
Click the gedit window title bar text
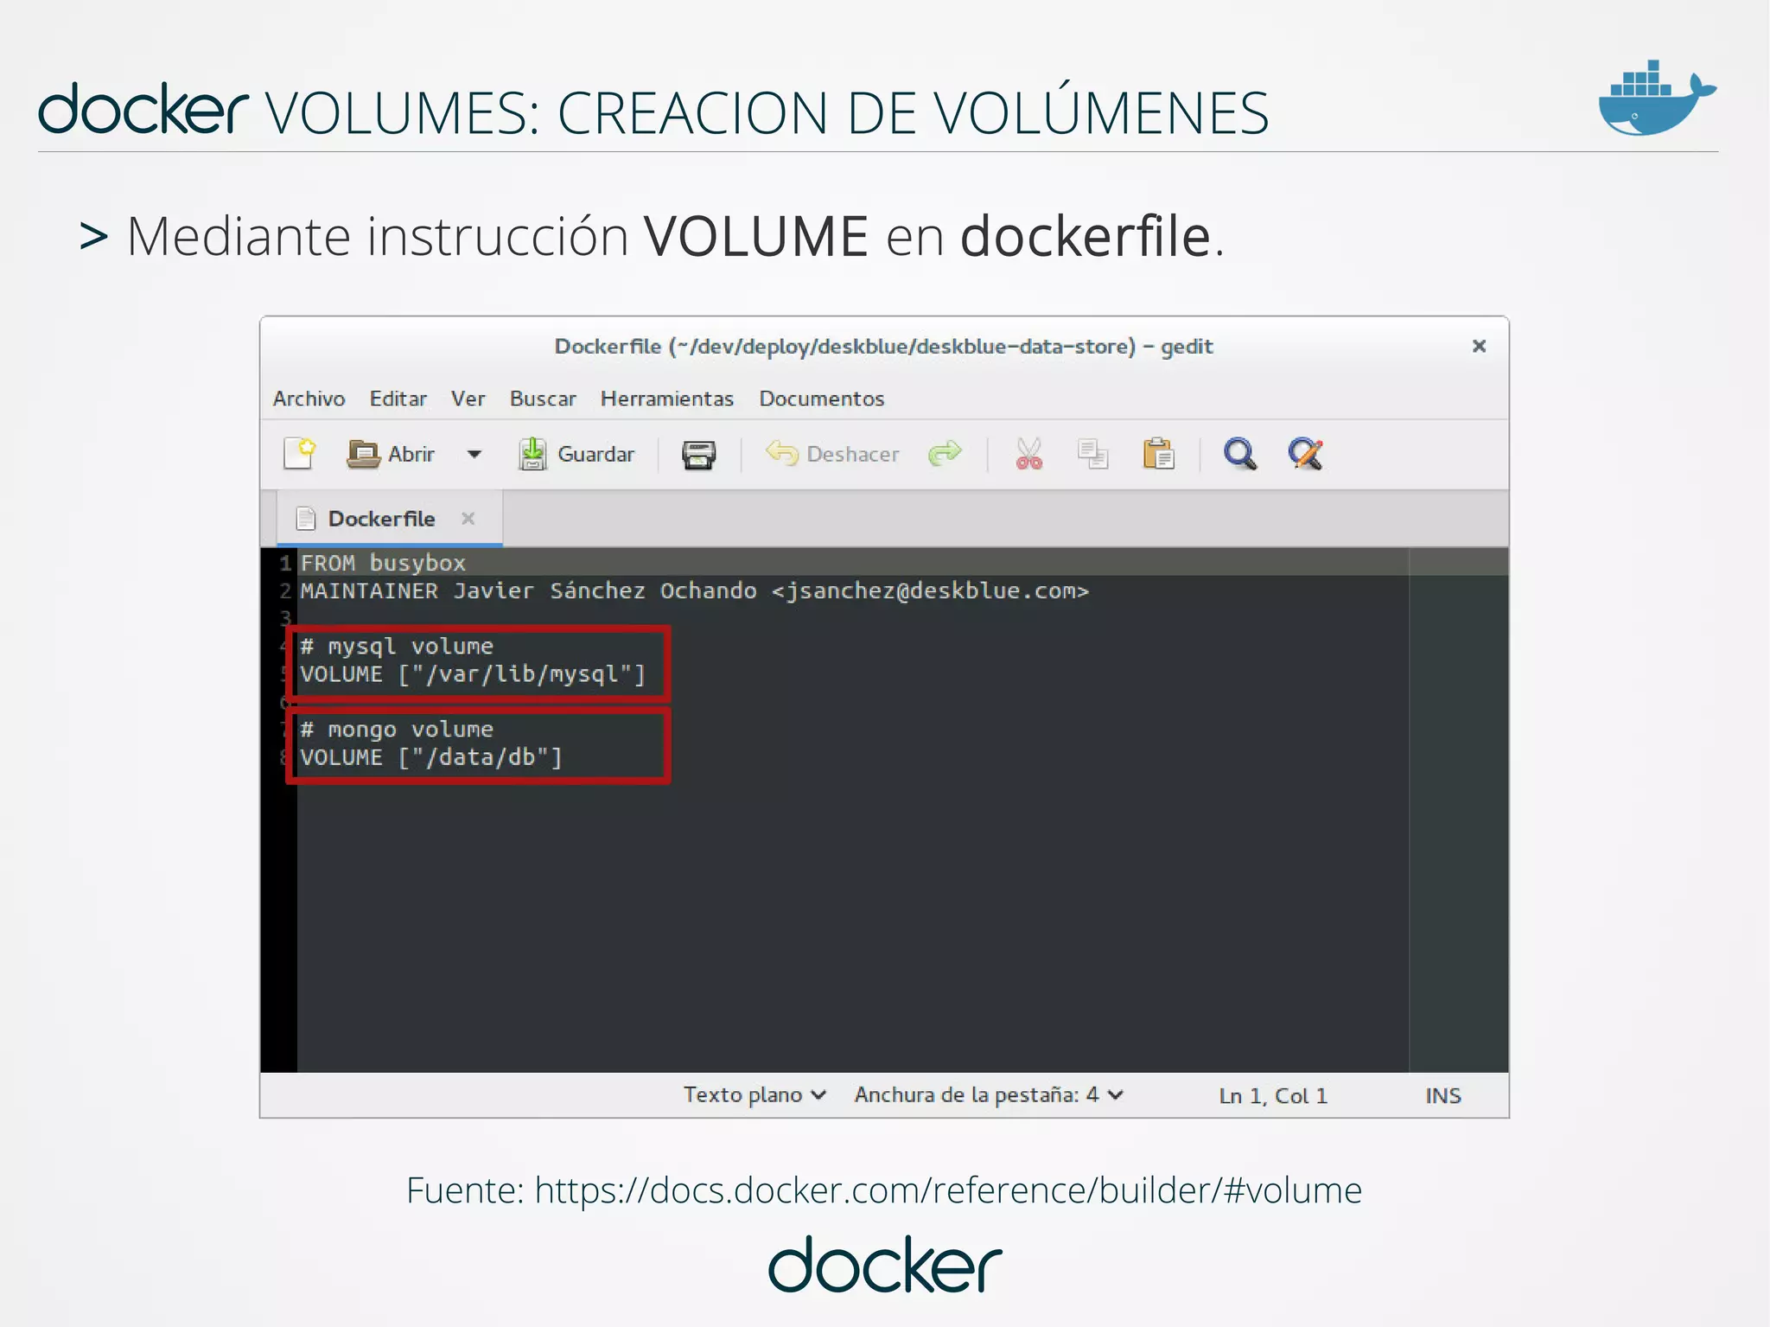click(883, 347)
